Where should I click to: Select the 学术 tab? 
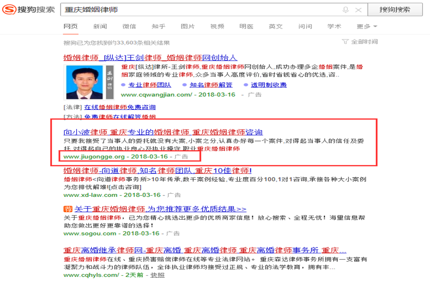[334, 26]
